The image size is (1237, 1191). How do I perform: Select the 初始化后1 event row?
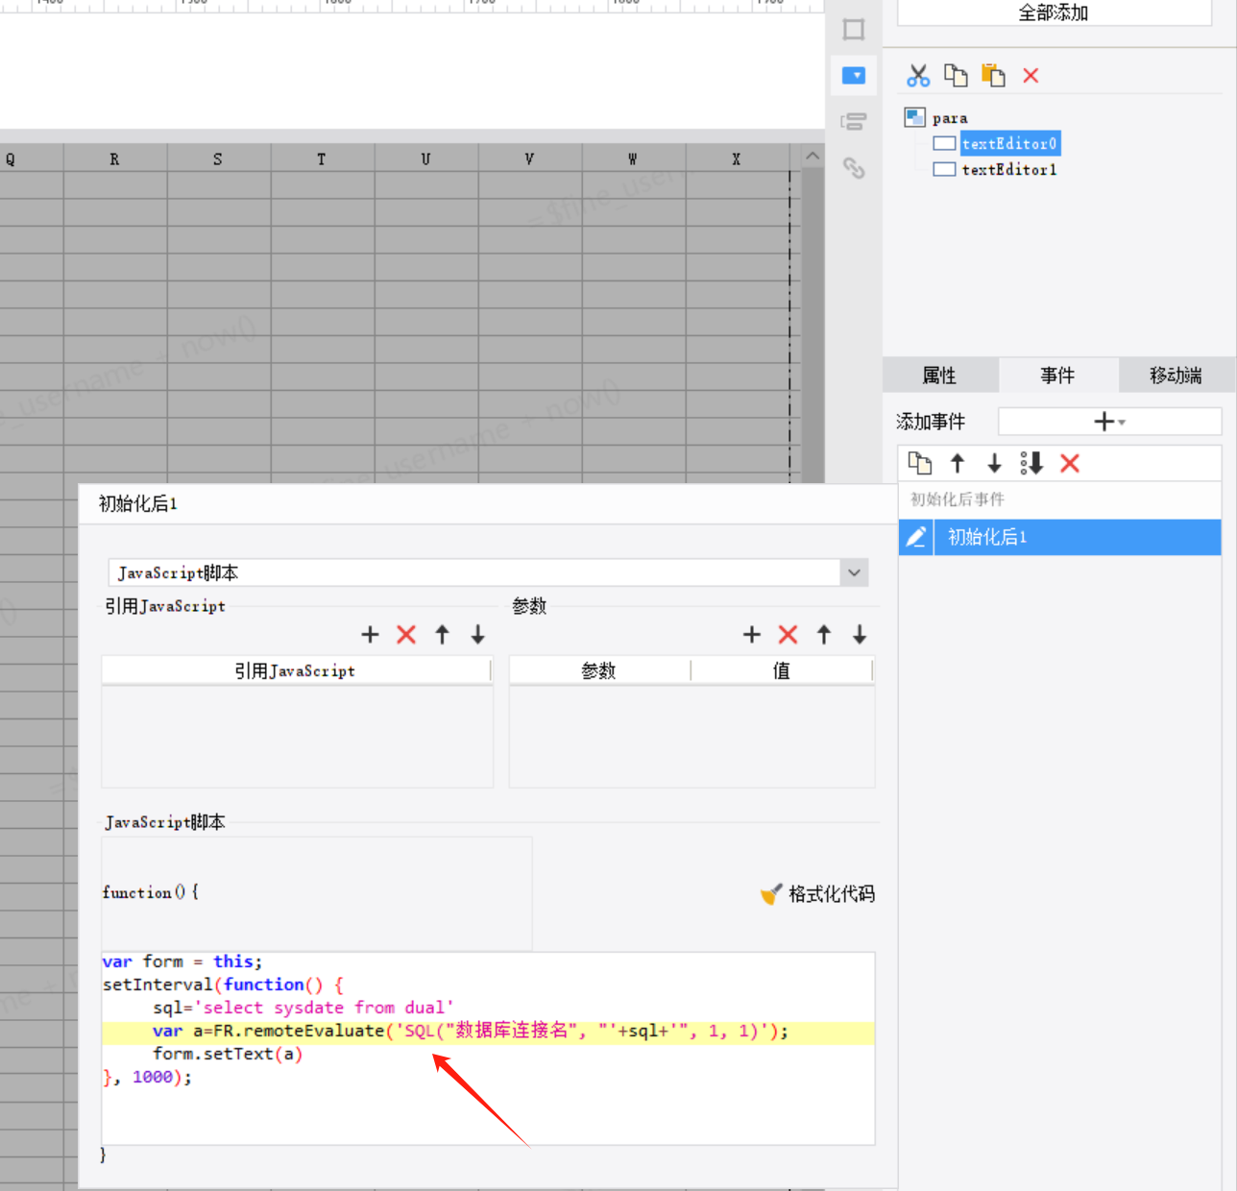coord(1060,537)
